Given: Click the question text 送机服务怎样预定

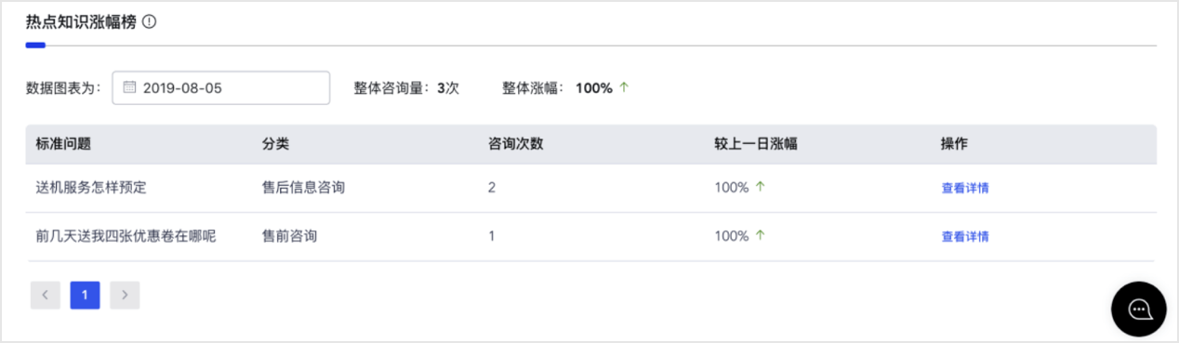Looking at the screenshot, I should [91, 188].
